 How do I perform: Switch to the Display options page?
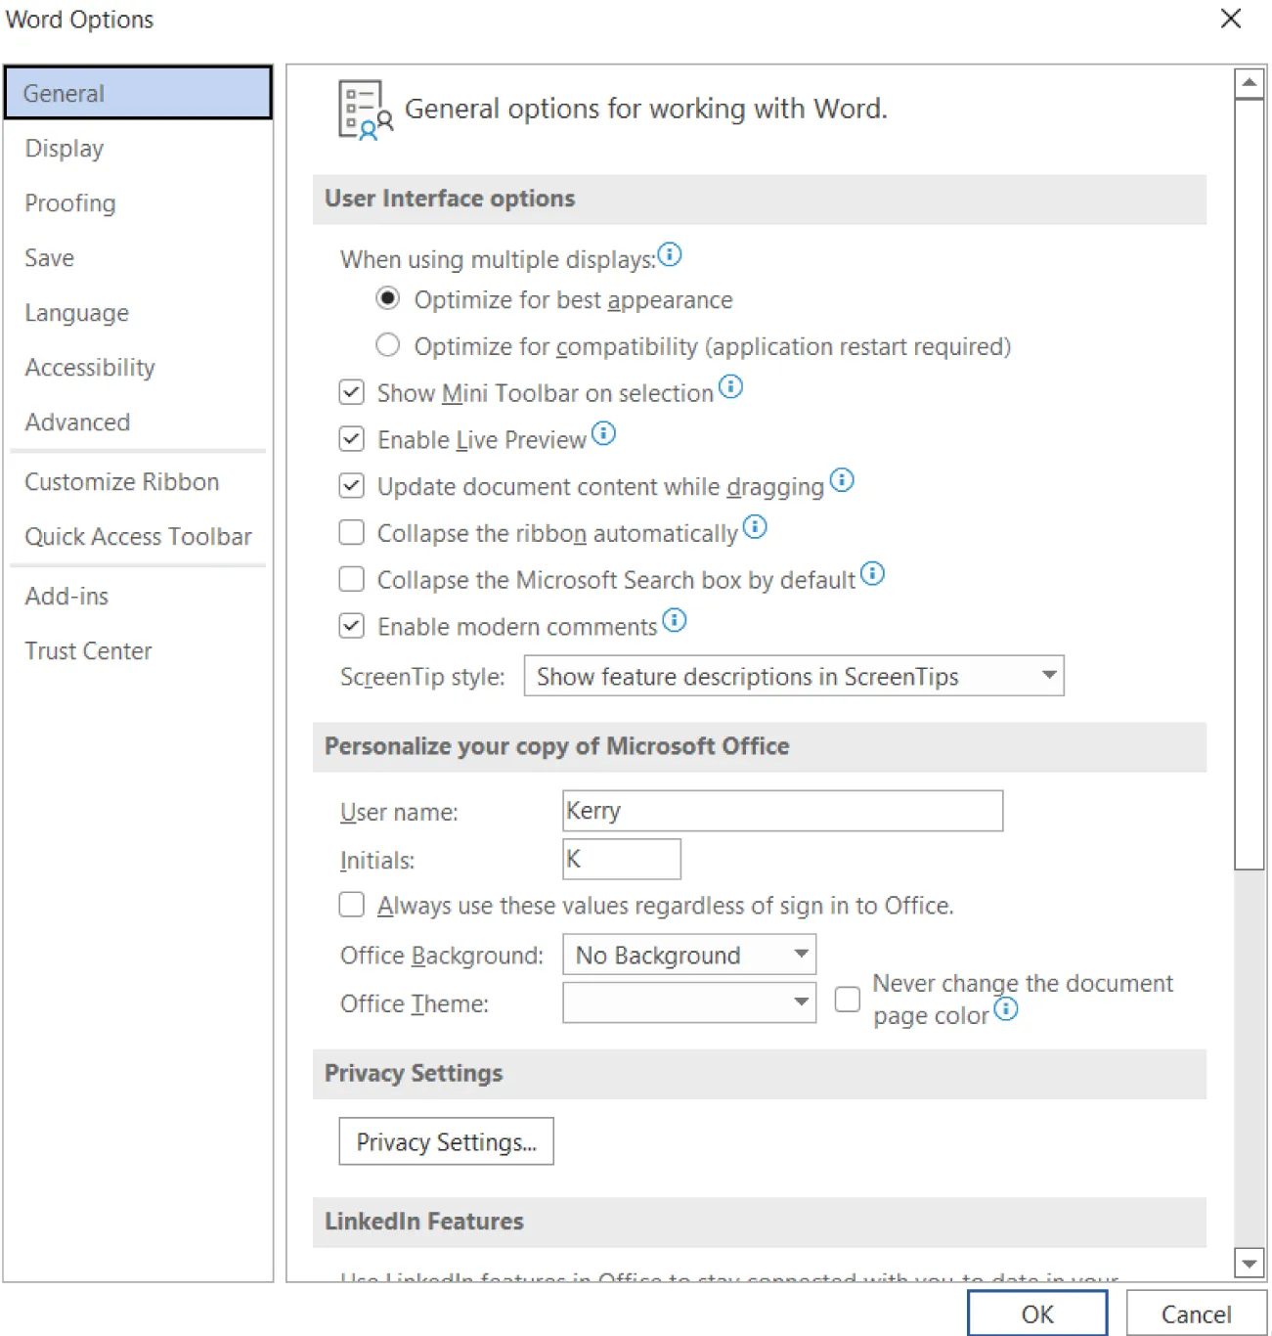pos(64,148)
